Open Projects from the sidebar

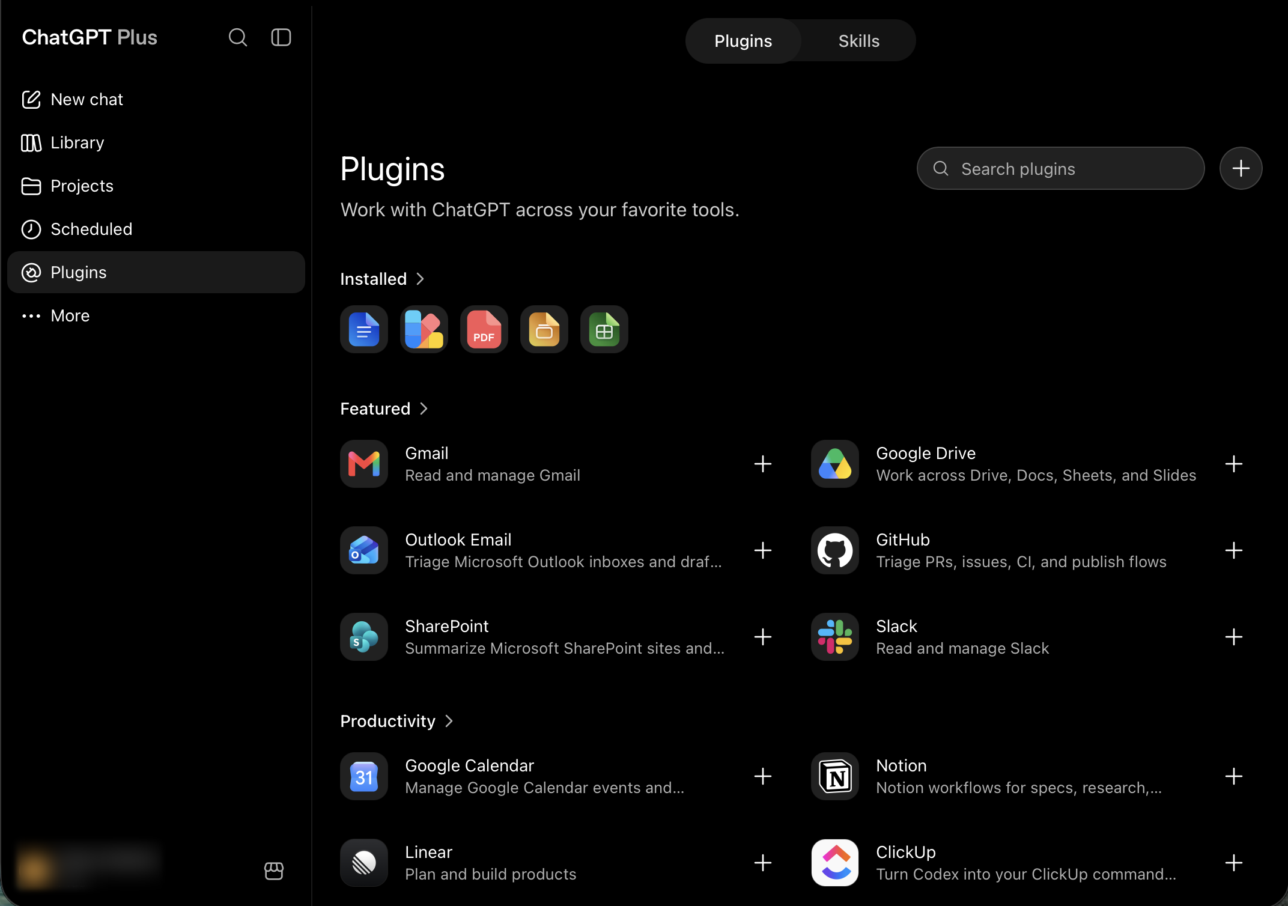156,186
